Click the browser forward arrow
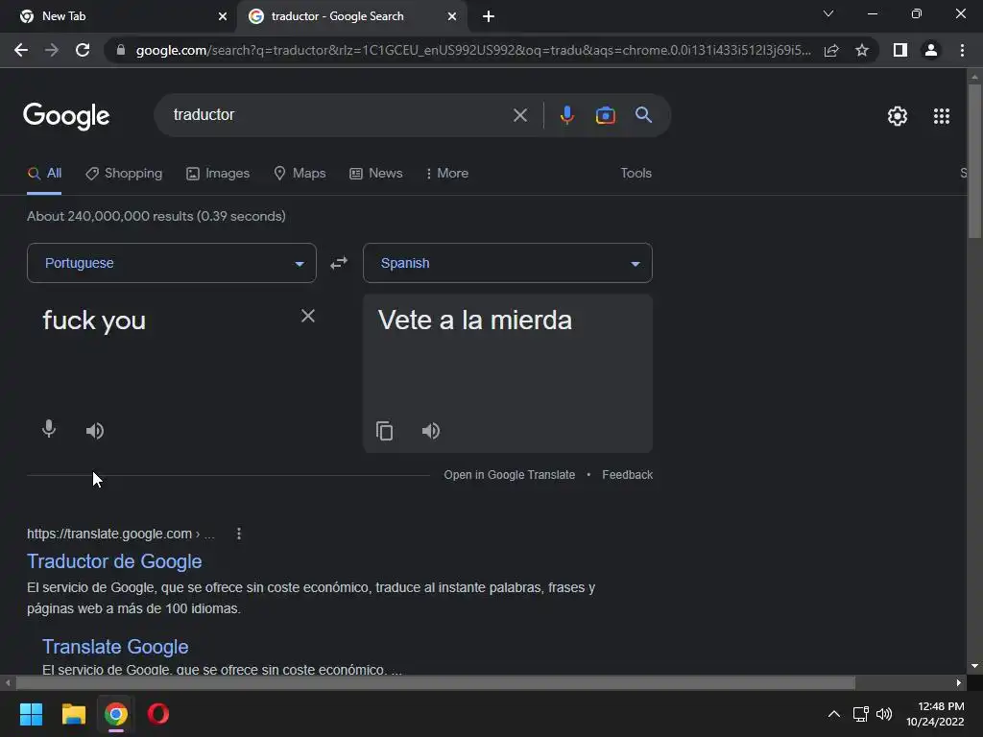 click(52, 50)
